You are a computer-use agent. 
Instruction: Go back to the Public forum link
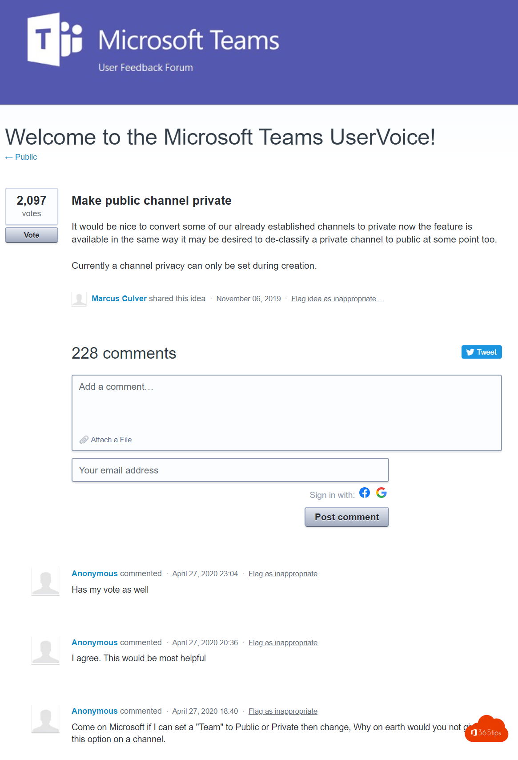[x=21, y=157]
